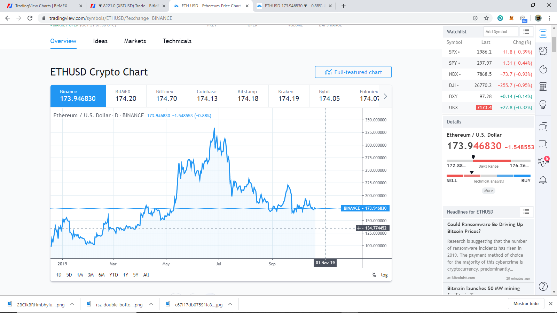This screenshot has height=313, width=557.
Task: Set chart range to 5D
Action: click(x=69, y=275)
